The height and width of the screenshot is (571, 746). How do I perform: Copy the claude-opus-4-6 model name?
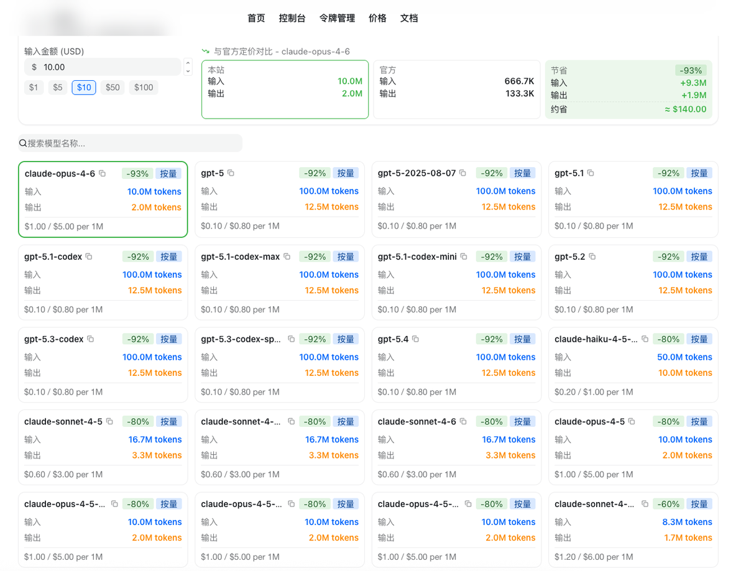click(x=103, y=174)
